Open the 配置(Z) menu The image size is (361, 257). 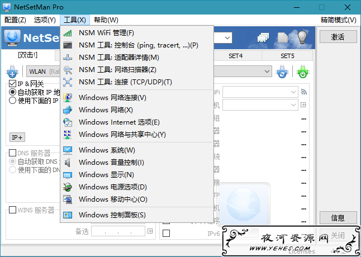pos(15,20)
